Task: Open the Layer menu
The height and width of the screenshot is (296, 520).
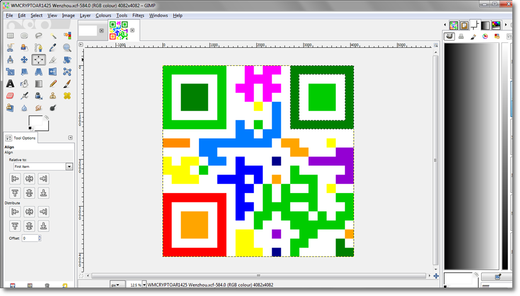Action: 85,15
